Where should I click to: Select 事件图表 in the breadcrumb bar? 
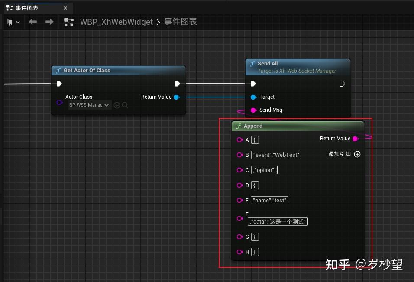coord(181,22)
